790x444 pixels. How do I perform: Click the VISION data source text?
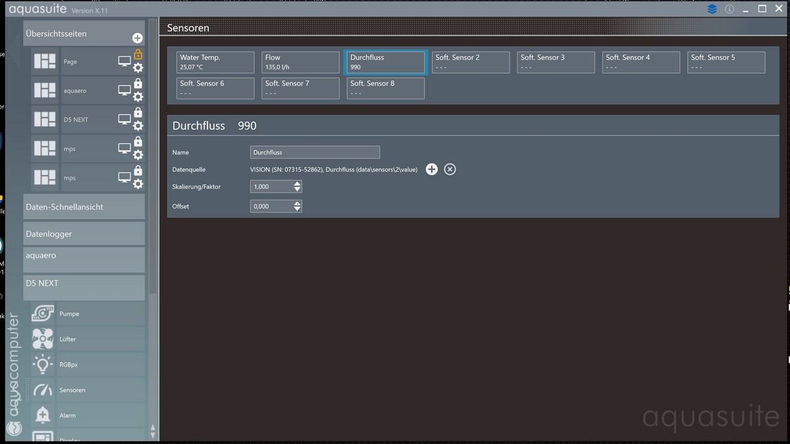coord(334,170)
